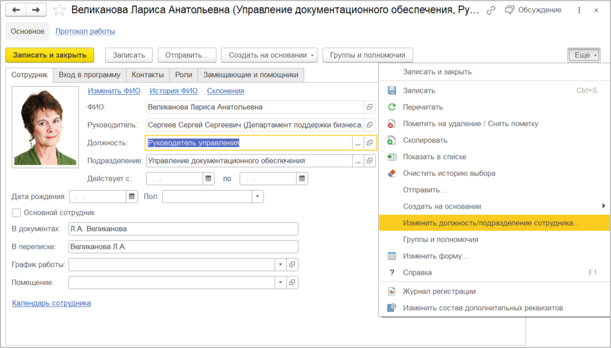The image size is (611, 348).
Task: Click the copy link chain icon
Action: click(491, 11)
